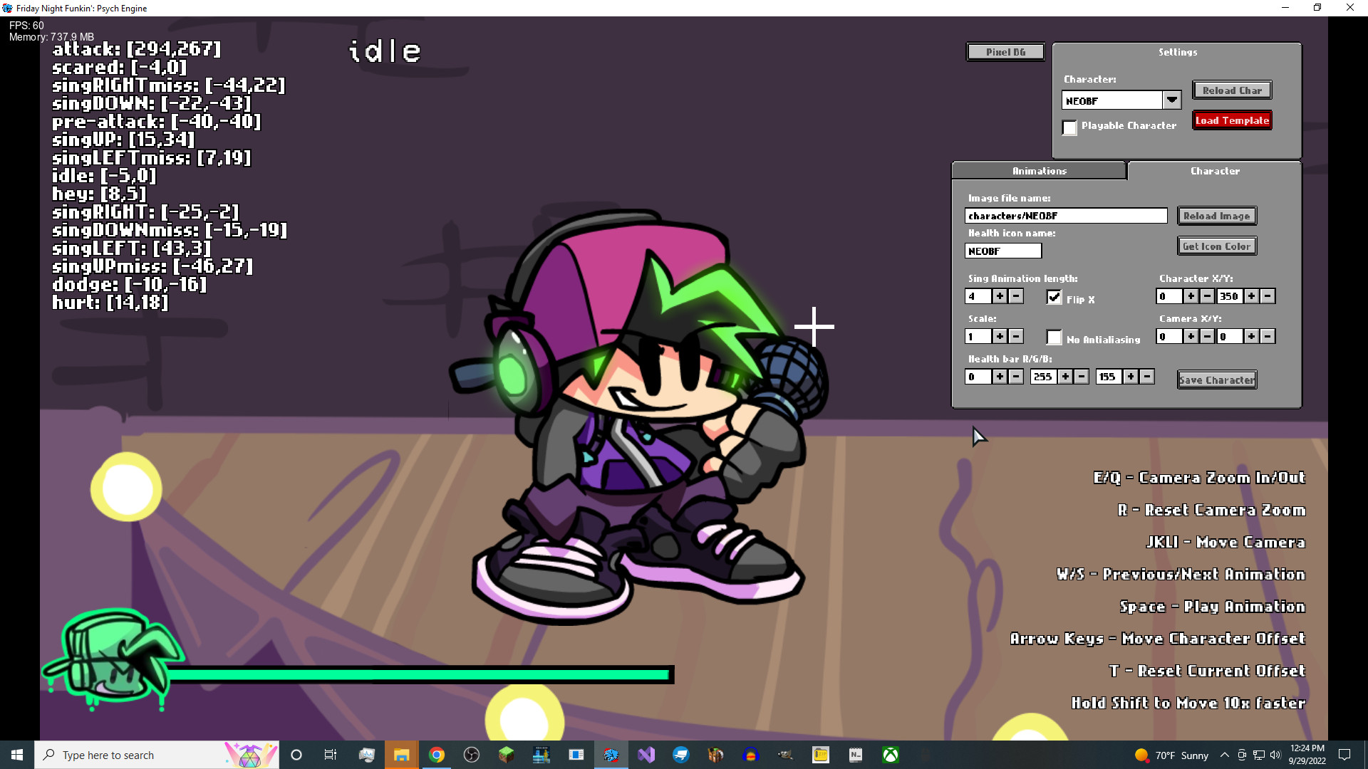Enable No Antialiasing
The height and width of the screenshot is (769, 1368).
coord(1054,337)
